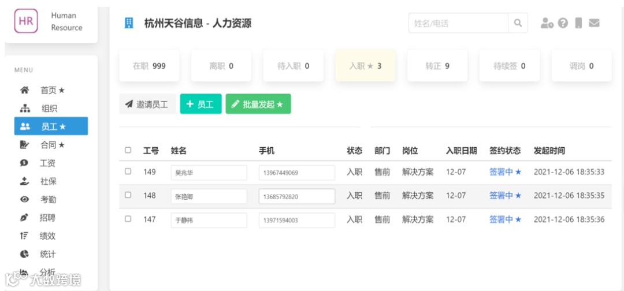The image size is (624, 291).
Task: Click the 手机 column header
Action: click(x=266, y=151)
